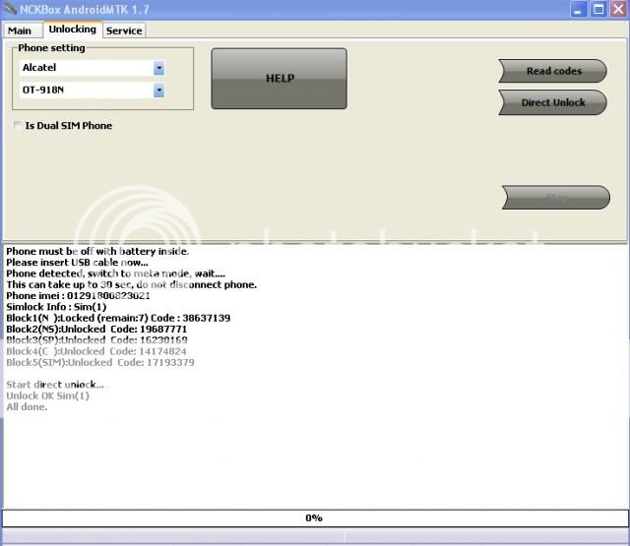Select the Unlocking tab
This screenshot has width=630, height=546.
[x=72, y=30]
